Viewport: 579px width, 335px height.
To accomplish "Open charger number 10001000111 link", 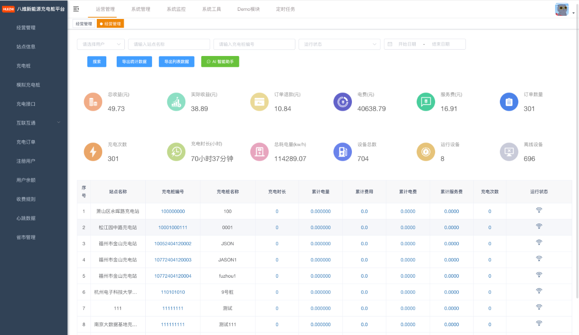I will click(173, 228).
